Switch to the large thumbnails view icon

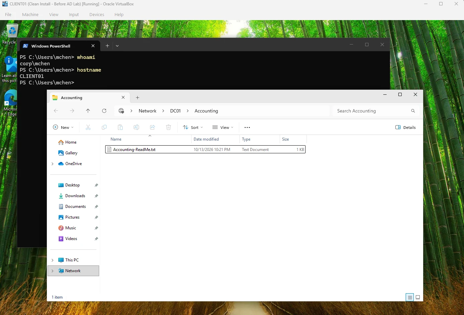point(418,297)
